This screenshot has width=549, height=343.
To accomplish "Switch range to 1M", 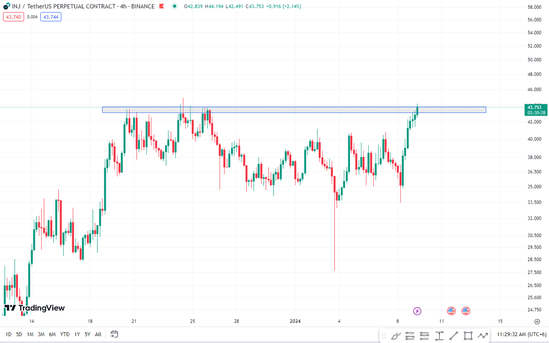I will point(30,334).
